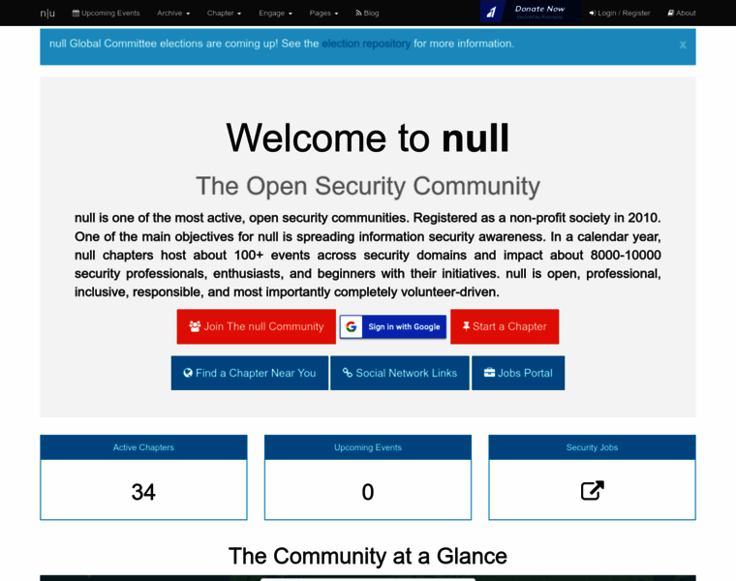This screenshot has width=736, height=581.
Task: Click the Donate Now badge
Action: point(530,12)
